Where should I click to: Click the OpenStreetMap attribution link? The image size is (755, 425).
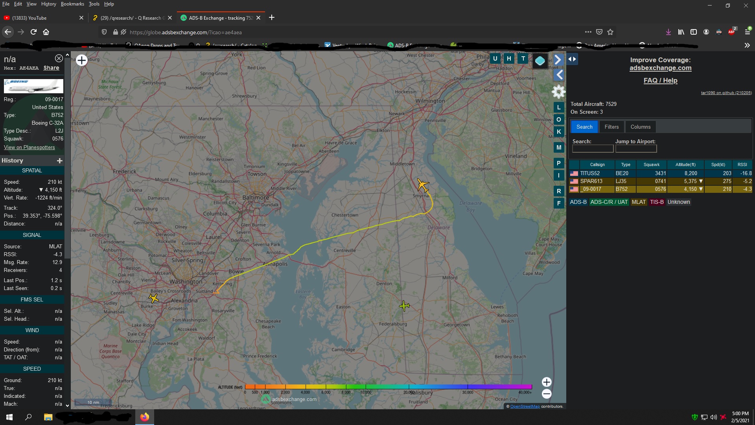525,407
